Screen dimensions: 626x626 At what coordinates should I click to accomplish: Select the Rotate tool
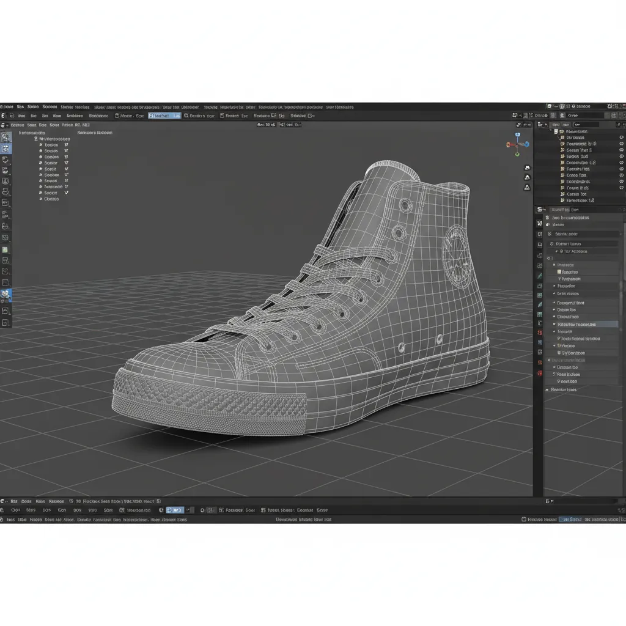[x=7, y=182]
